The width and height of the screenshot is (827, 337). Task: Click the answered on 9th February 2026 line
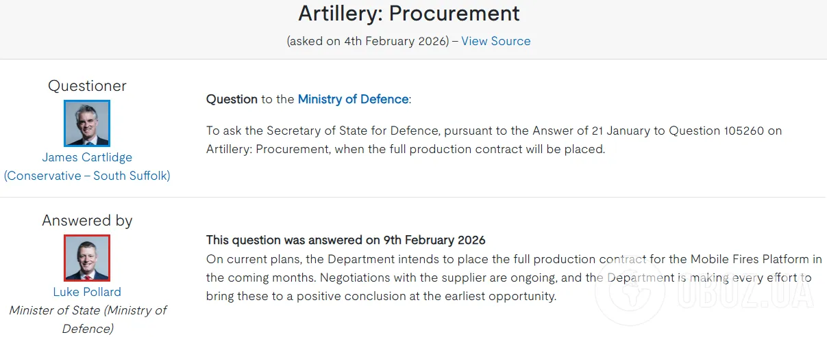pos(345,240)
